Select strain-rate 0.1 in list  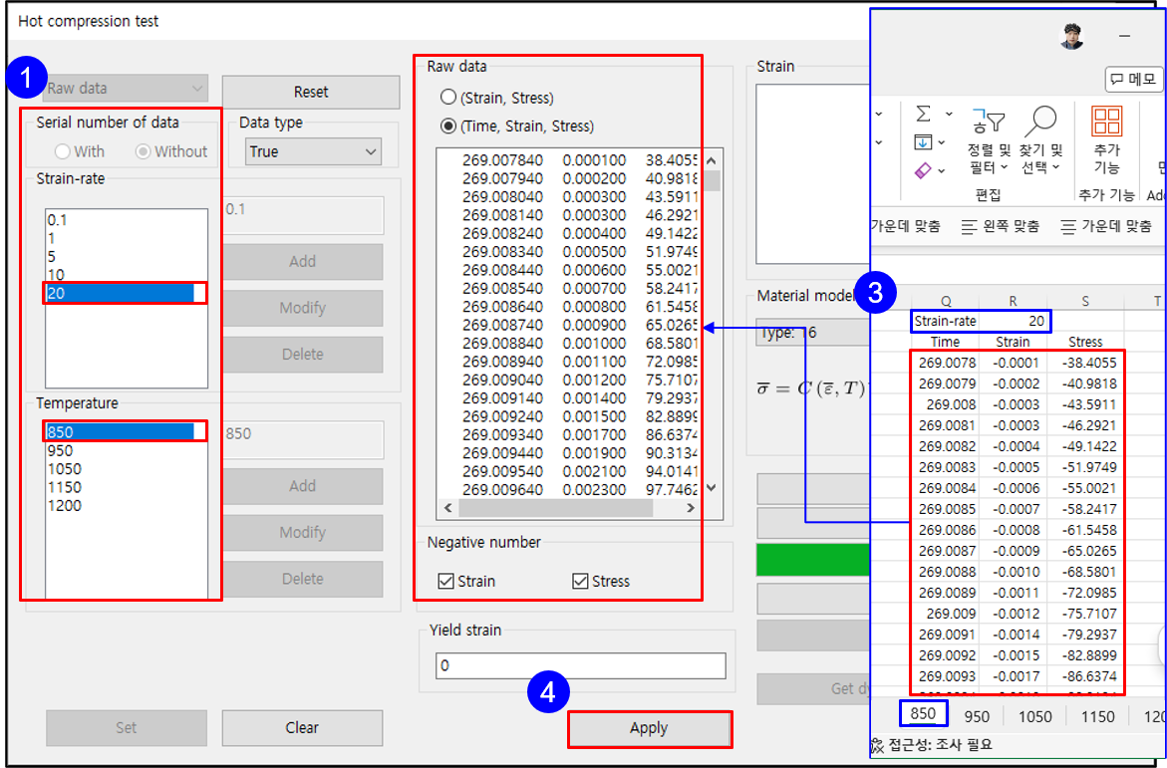click(x=126, y=220)
